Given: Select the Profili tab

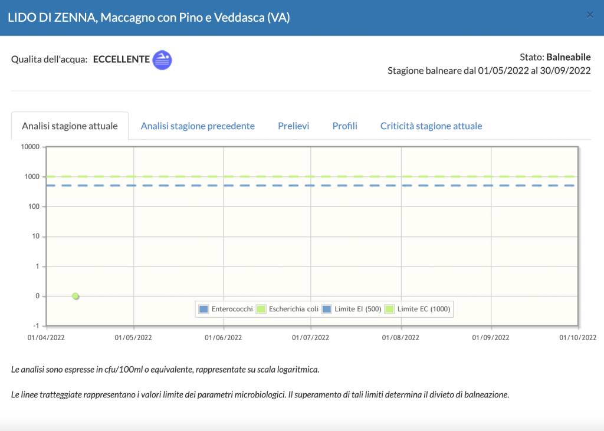Looking at the screenshot, I should pyautogui.click(x=344, y=126).
